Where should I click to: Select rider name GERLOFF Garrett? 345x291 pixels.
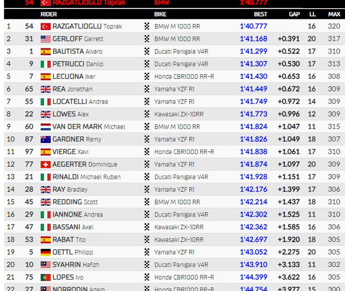tap(78, 39)
